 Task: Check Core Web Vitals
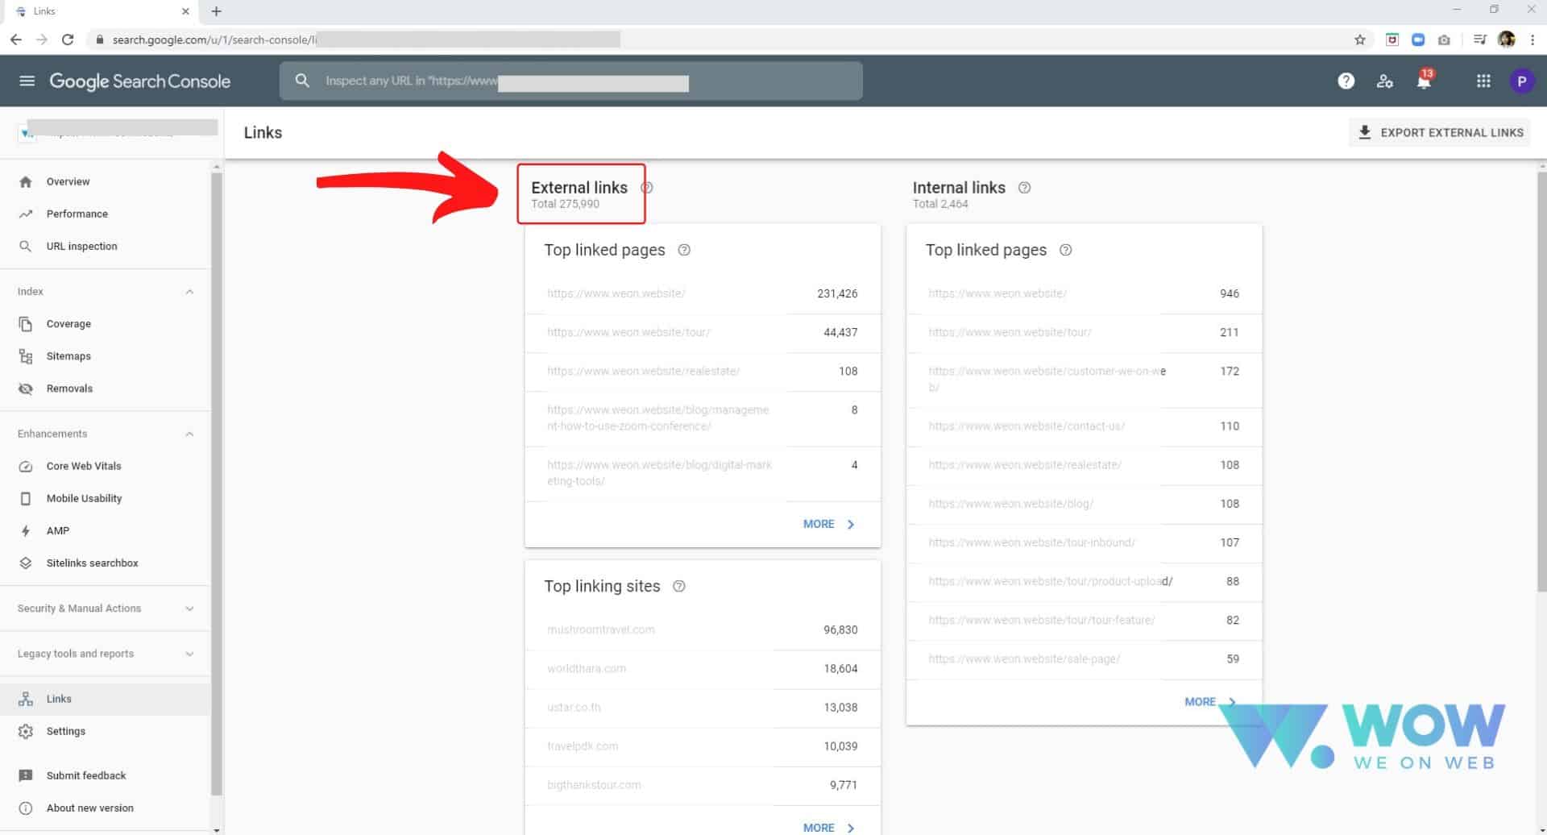pyautogui.click(x=84, y=465)
